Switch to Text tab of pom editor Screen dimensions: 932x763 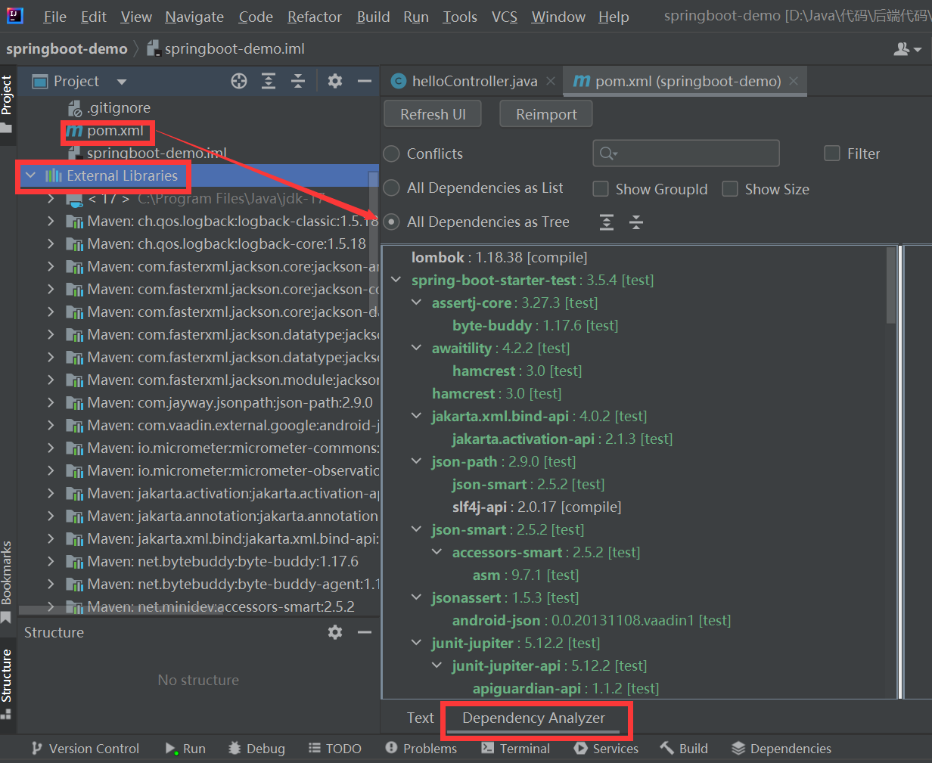(x=421, y=718)
